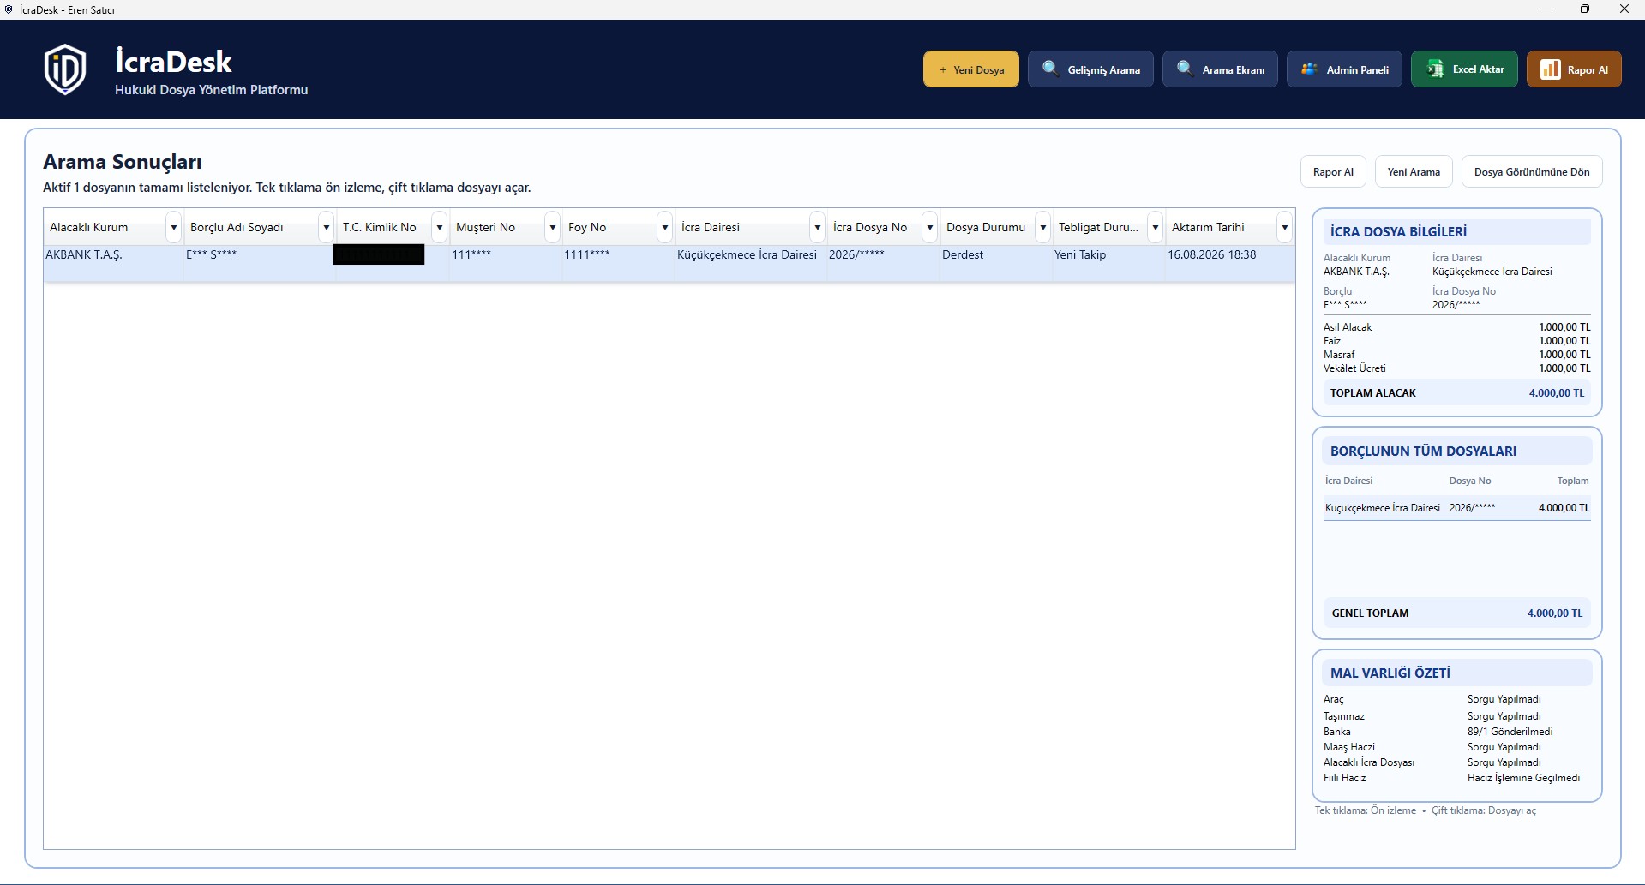The width and height of the screenshot is (1645, 885).
Task: Click GENEL TOPLAM 4.000,00 TL row
Action: pos(1457,613)
